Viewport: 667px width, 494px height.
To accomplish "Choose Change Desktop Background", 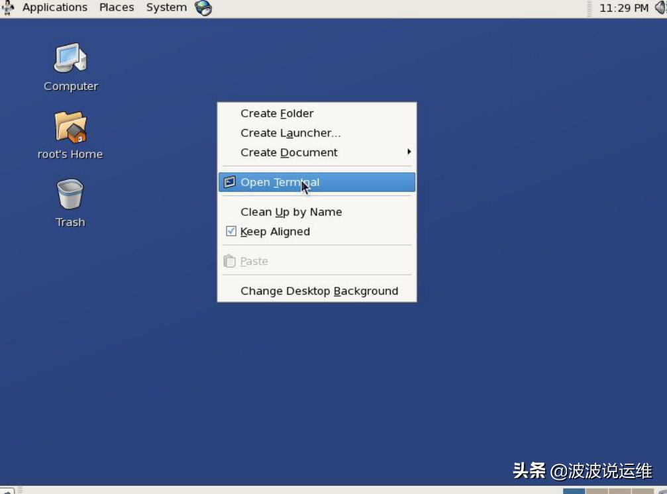I will point(319,291).
